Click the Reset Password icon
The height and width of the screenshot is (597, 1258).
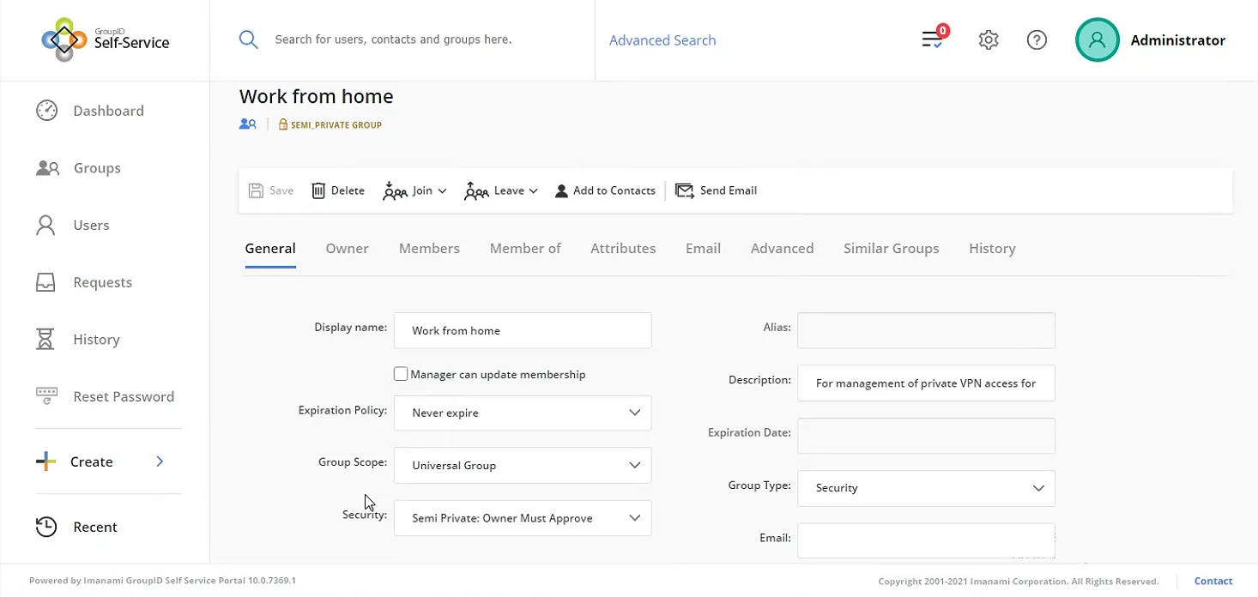pyautogui.click(x=45, y=395)
